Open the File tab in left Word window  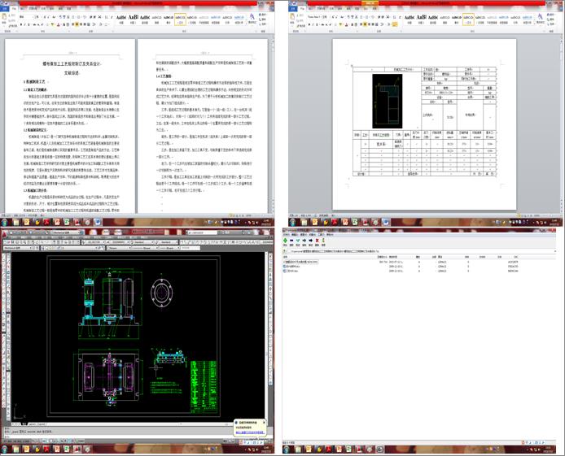click(x=6, y=8)
